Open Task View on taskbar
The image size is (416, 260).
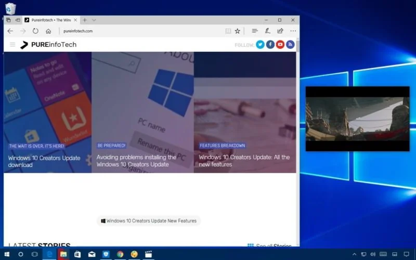34,254
